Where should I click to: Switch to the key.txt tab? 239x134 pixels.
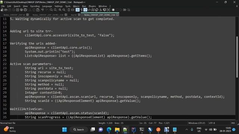(x=74, y=15)
